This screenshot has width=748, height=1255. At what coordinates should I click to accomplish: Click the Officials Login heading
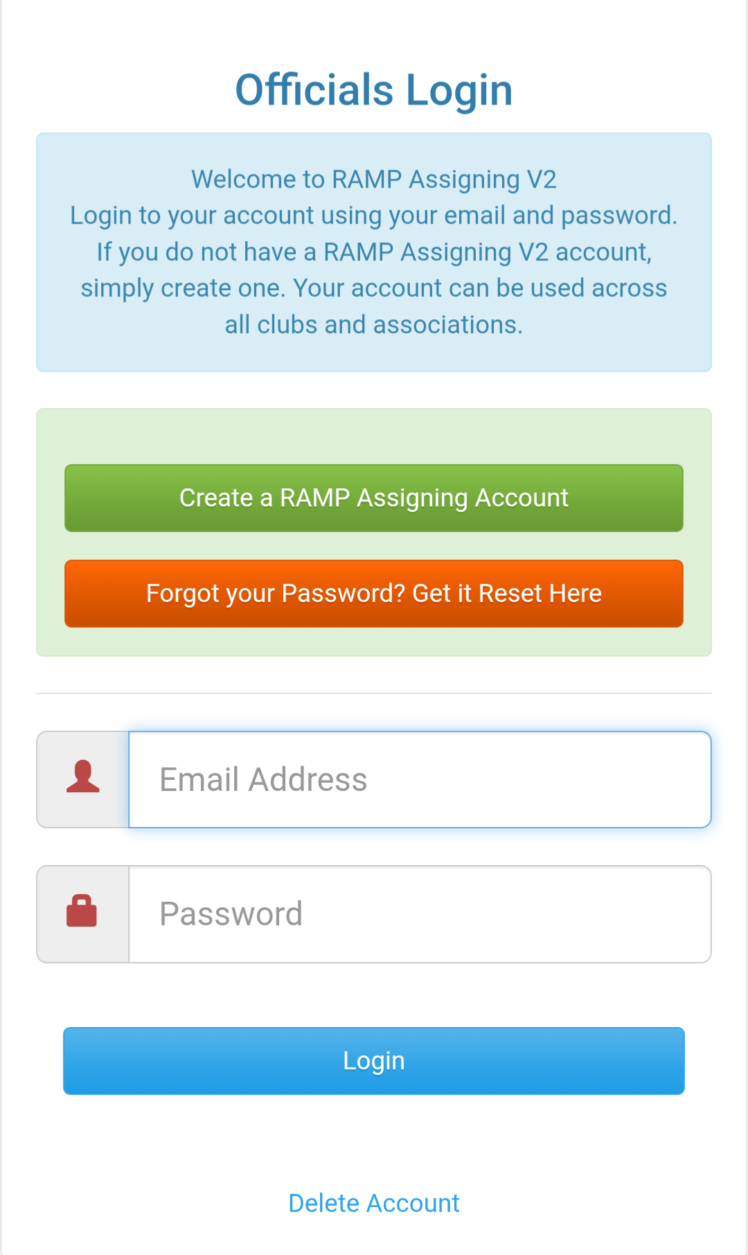point(374,90)
